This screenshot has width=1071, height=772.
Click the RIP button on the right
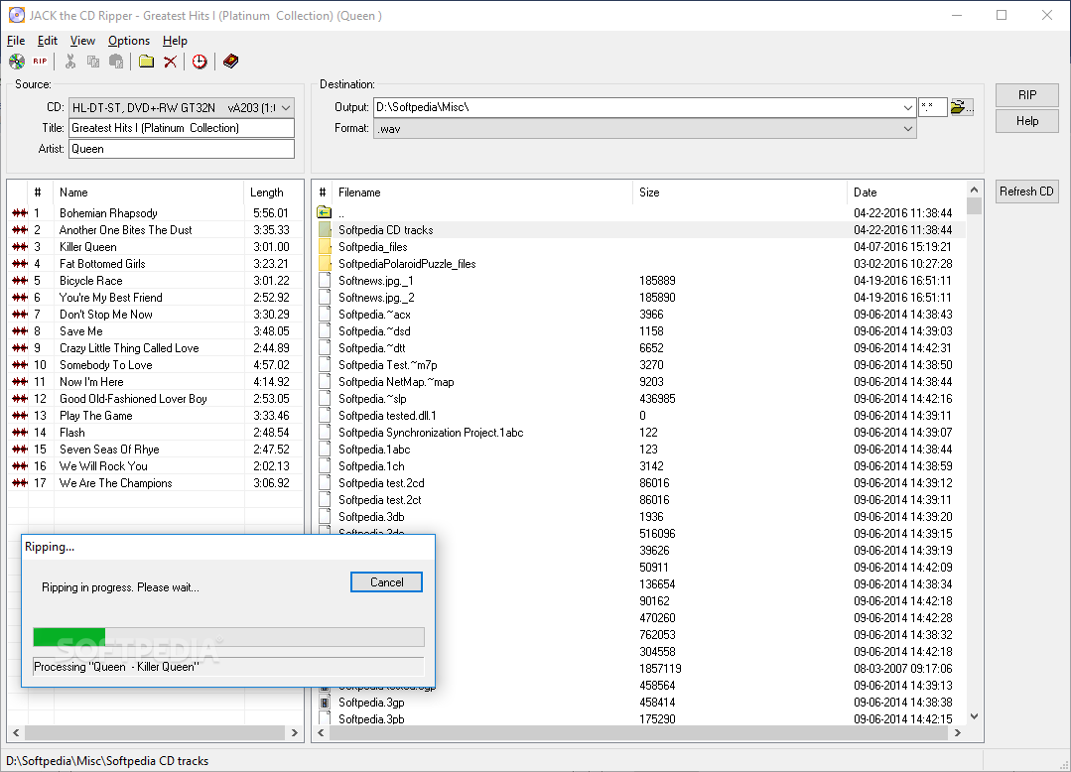(x=1026, y=95)
